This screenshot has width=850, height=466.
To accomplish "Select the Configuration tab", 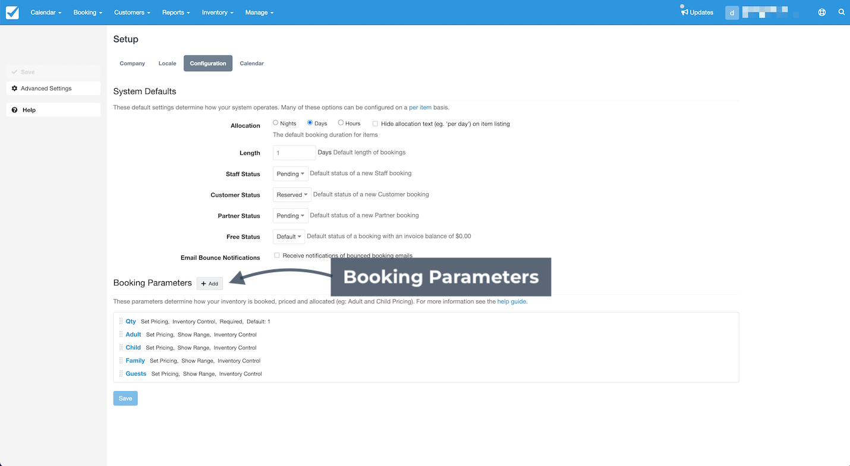I will [208, 63].
